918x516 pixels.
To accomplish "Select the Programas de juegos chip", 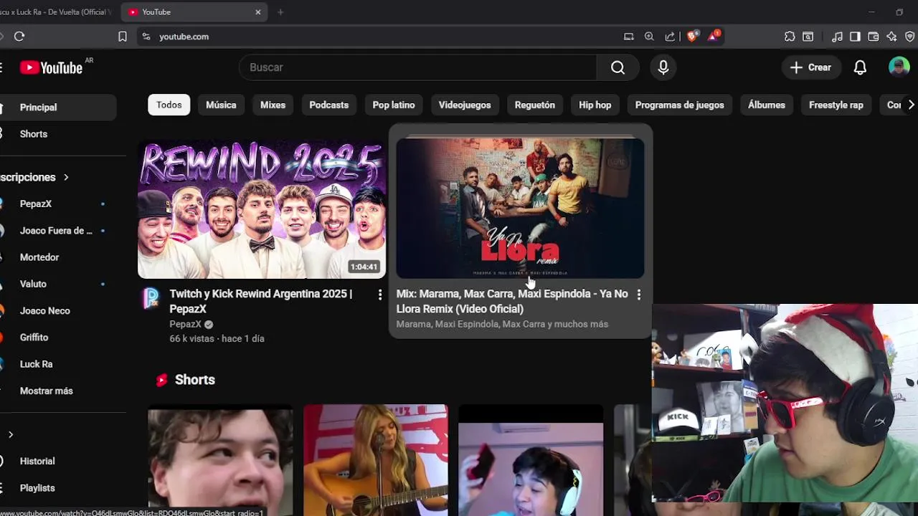I will click(680, 105).
